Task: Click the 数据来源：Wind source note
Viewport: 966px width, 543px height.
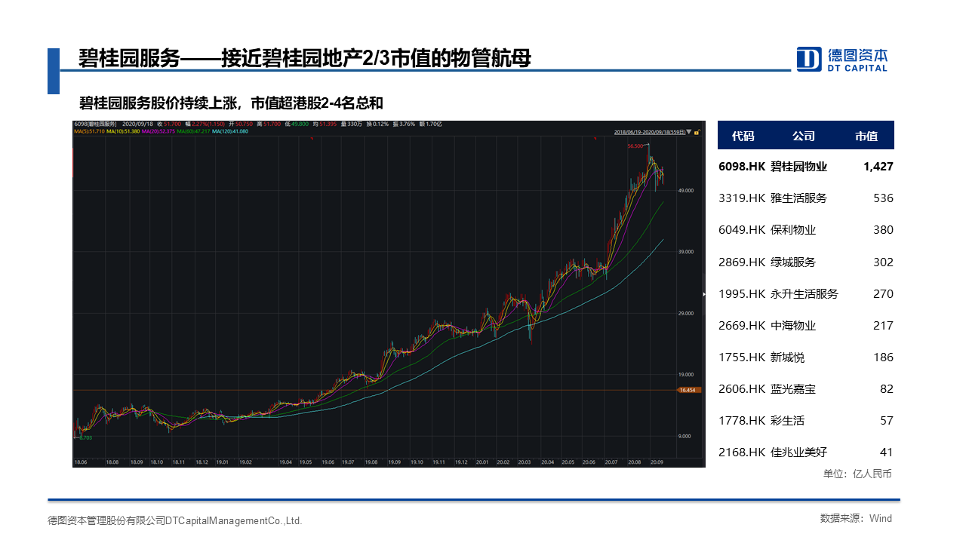Action: click(x=856, y=518)
